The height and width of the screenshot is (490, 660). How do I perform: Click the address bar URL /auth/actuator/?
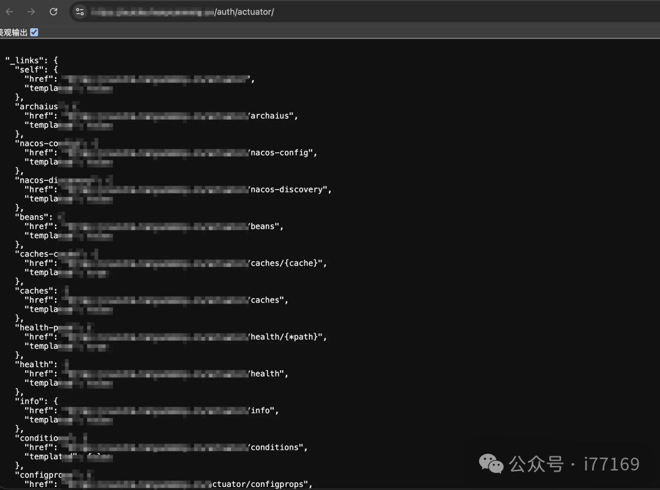click(x=182, y=12)
